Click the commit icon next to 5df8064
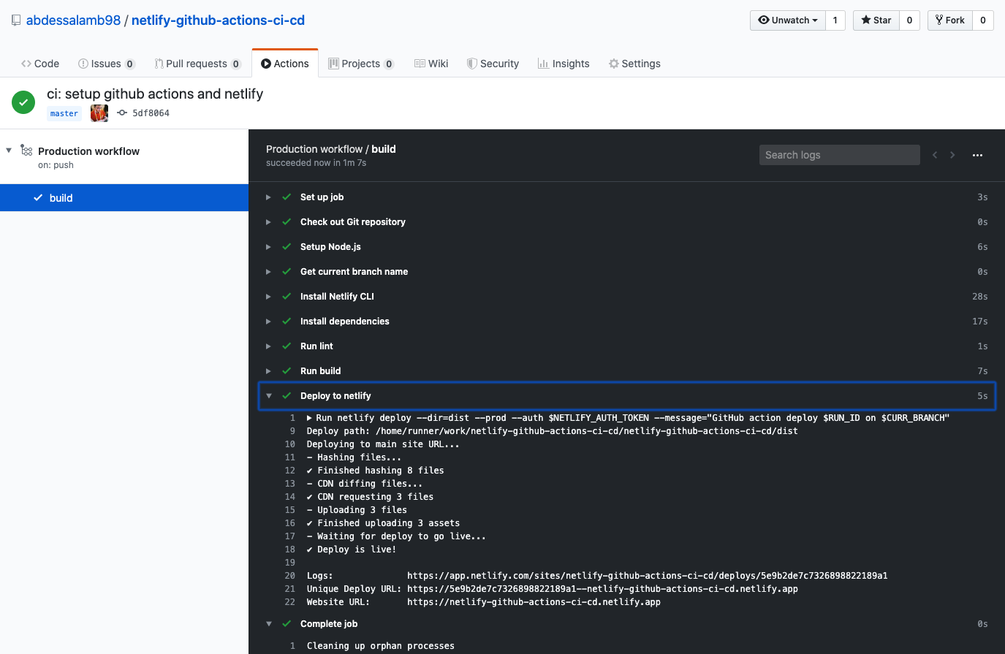This screenshot has width=1005, height=654. point(122,113)
